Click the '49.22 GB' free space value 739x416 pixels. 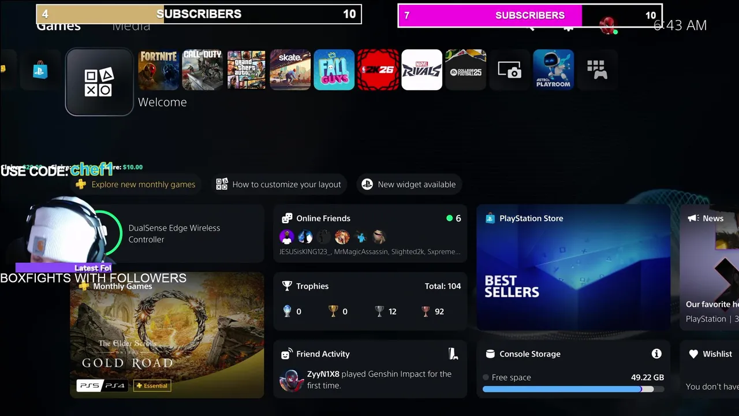647,377
